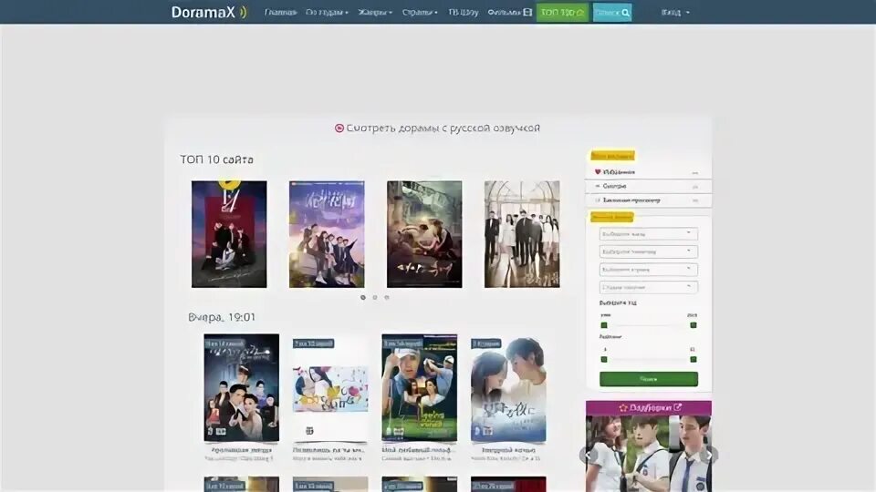
Task: Open the sidebar list row with the heart
Action: click(x=648, y=172)
